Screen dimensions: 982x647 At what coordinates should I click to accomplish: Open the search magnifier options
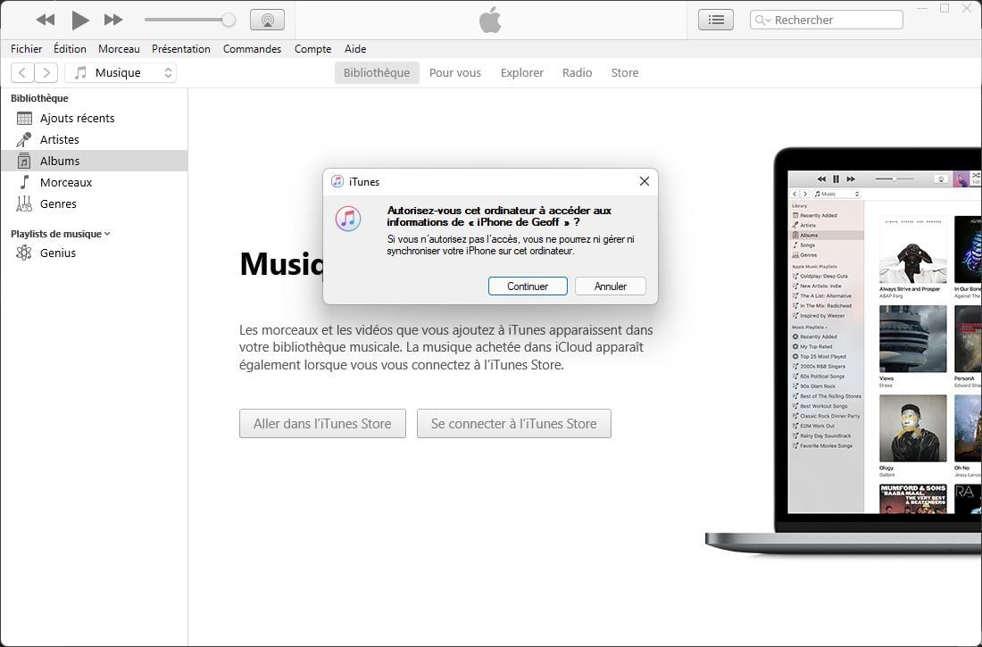pos(762,20)
